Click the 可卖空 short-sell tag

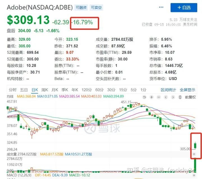(96, 8)
